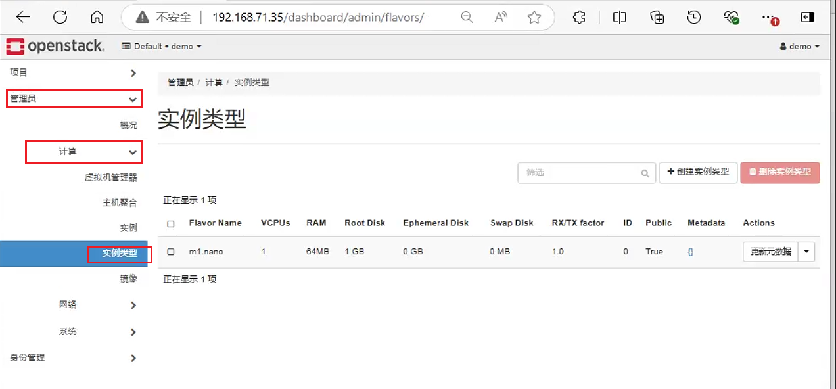Open the browser home page
The width and height of the screenshot is (836, 389).
coord(97,18)
